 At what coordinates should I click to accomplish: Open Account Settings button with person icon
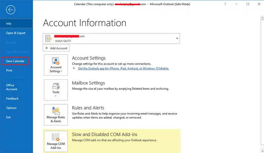pos(56,65)
